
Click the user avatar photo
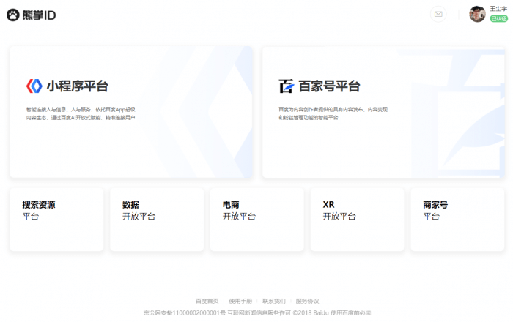point(477,14)
